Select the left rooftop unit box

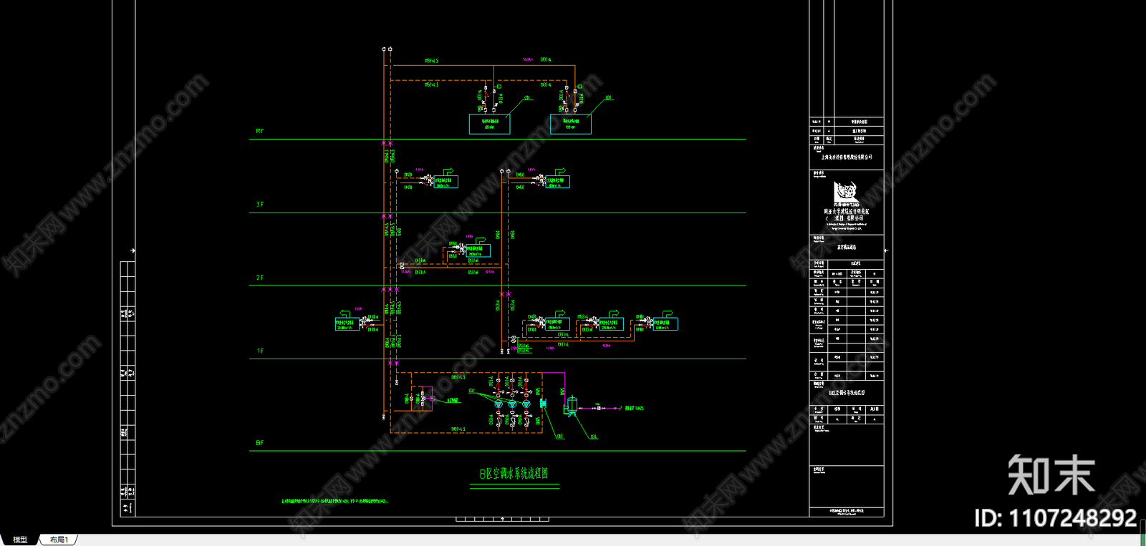pos(489,125)
